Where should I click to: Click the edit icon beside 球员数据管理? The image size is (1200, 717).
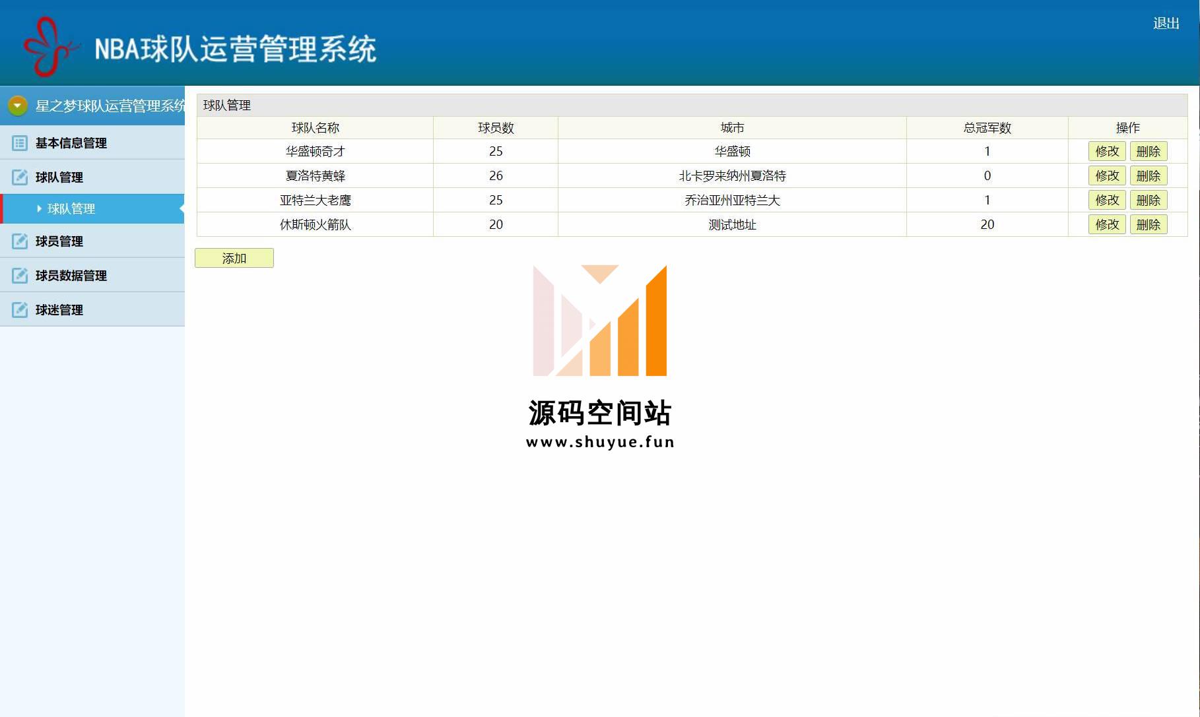[20, 275]
